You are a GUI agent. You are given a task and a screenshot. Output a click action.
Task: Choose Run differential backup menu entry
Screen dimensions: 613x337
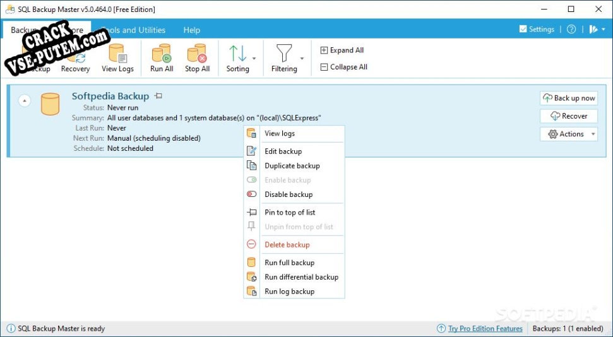coord(294,277)
